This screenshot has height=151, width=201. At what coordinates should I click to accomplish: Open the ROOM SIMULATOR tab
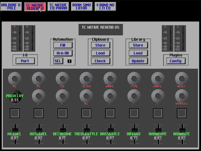pyautogui.click(x=82, y=6)
